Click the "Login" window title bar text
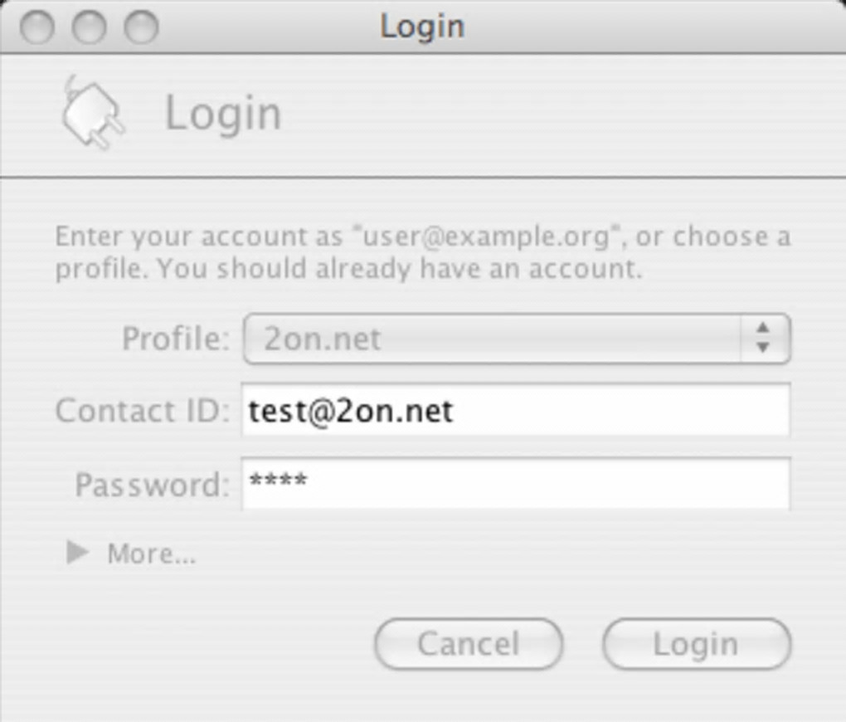This screenshot has height=722, width=846. (422, 27)
